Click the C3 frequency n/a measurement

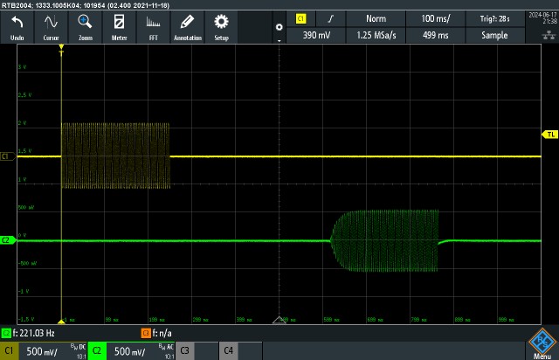click(x=156, y=333)
